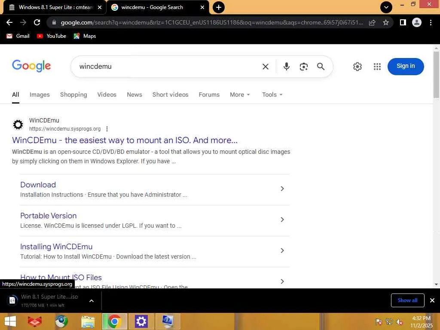Open the Installing WinCDEmu sitelink

click(x=56, y=246)
